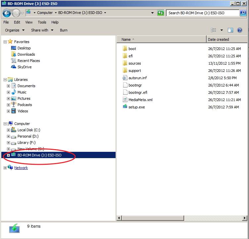This screenshot has height=239, width=249.
Task: Open the Tools menu
Action: coord(42,22)
